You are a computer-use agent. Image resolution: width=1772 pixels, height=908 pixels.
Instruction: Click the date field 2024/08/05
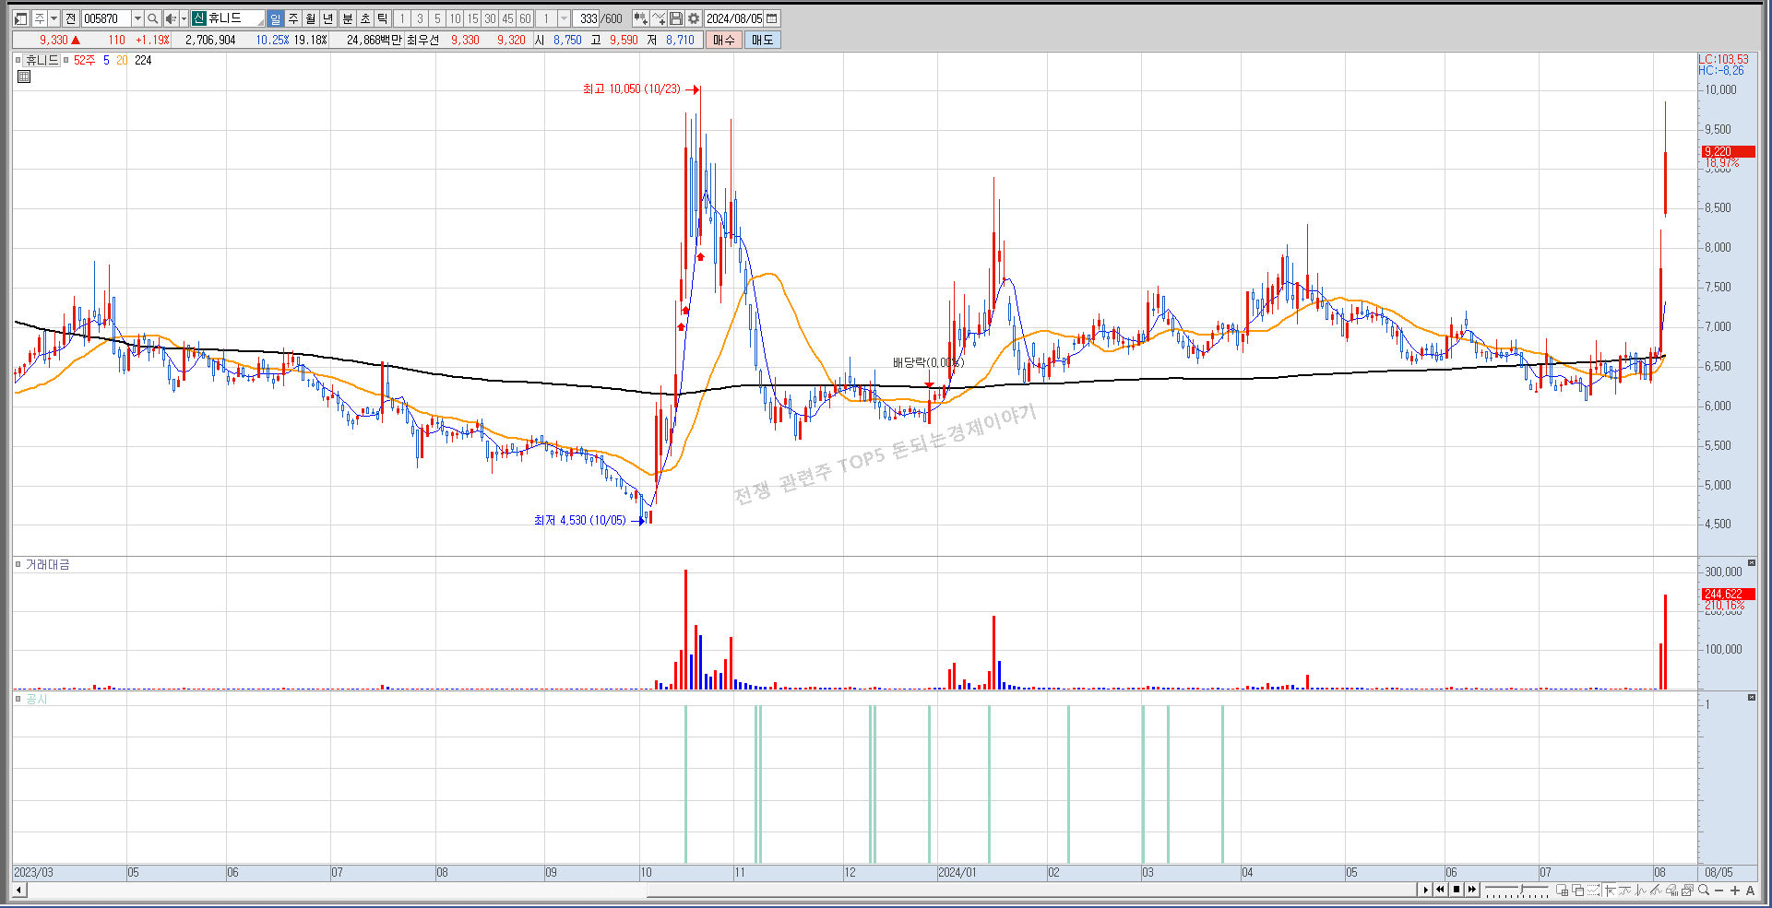click(x=734, y=18)
